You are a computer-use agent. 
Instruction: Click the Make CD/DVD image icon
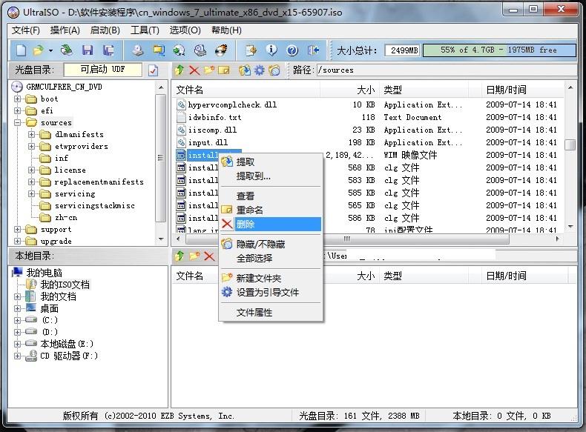[x=138, y=50]
